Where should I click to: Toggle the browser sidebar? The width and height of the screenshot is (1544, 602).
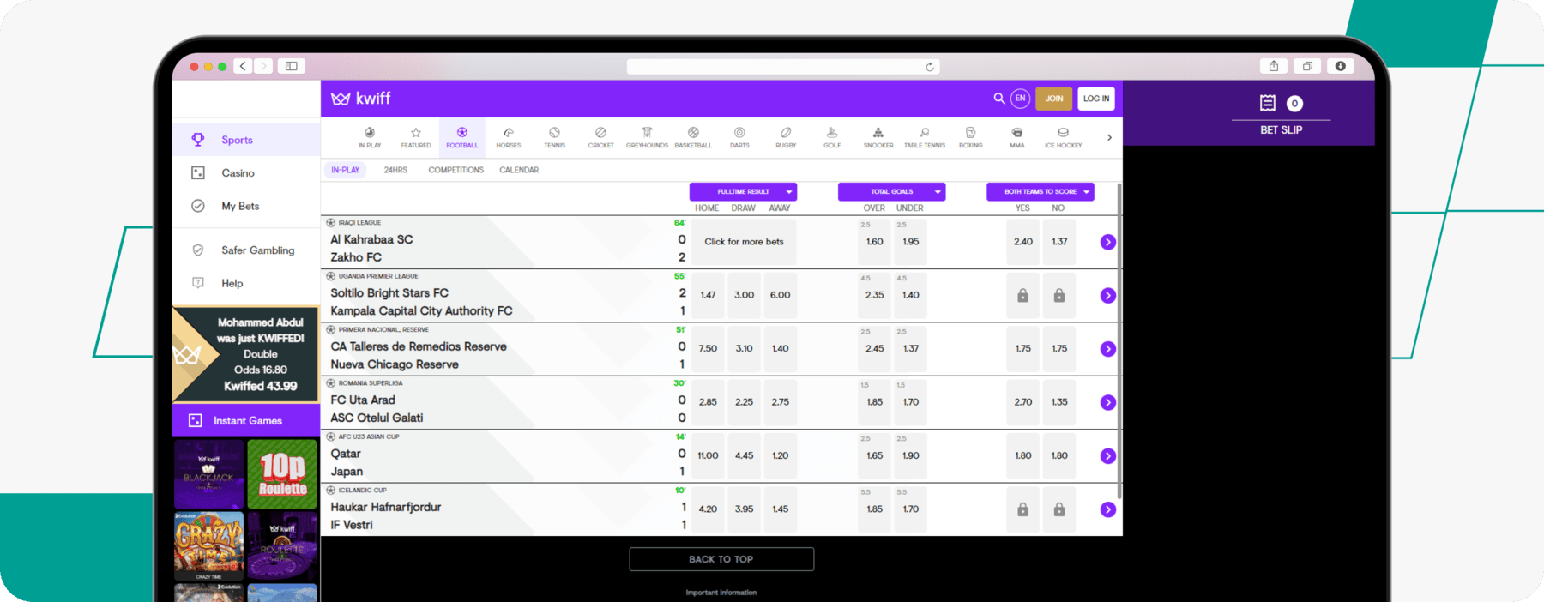point(292,66)
